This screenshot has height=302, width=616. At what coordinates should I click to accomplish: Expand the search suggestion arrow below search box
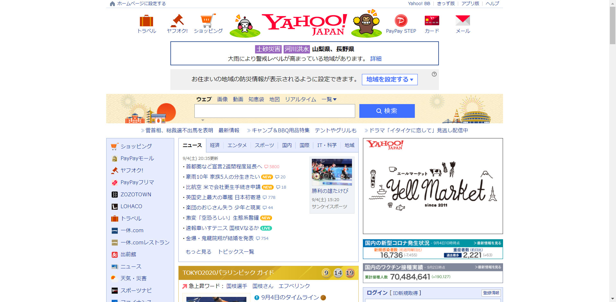[x=203, y=120]
